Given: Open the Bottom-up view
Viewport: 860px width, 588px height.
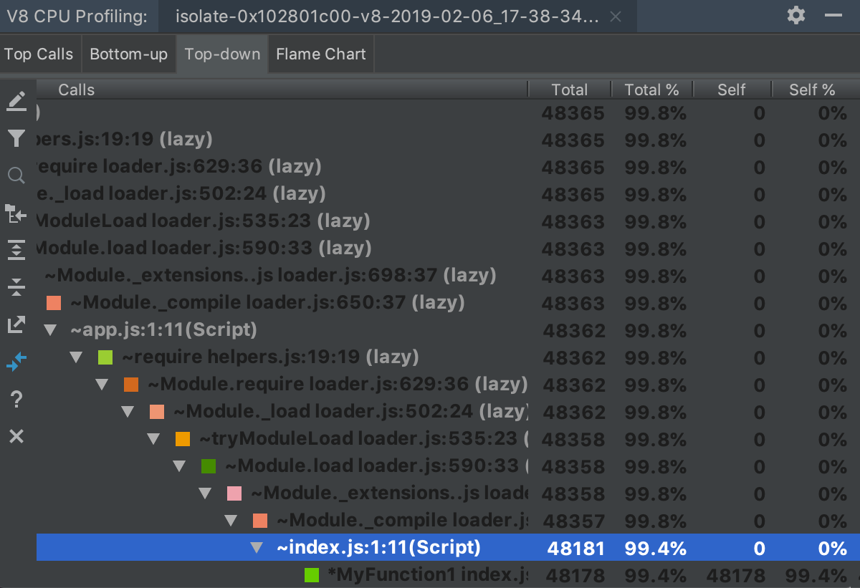Looking at the screenshot, I should [128, 54].
